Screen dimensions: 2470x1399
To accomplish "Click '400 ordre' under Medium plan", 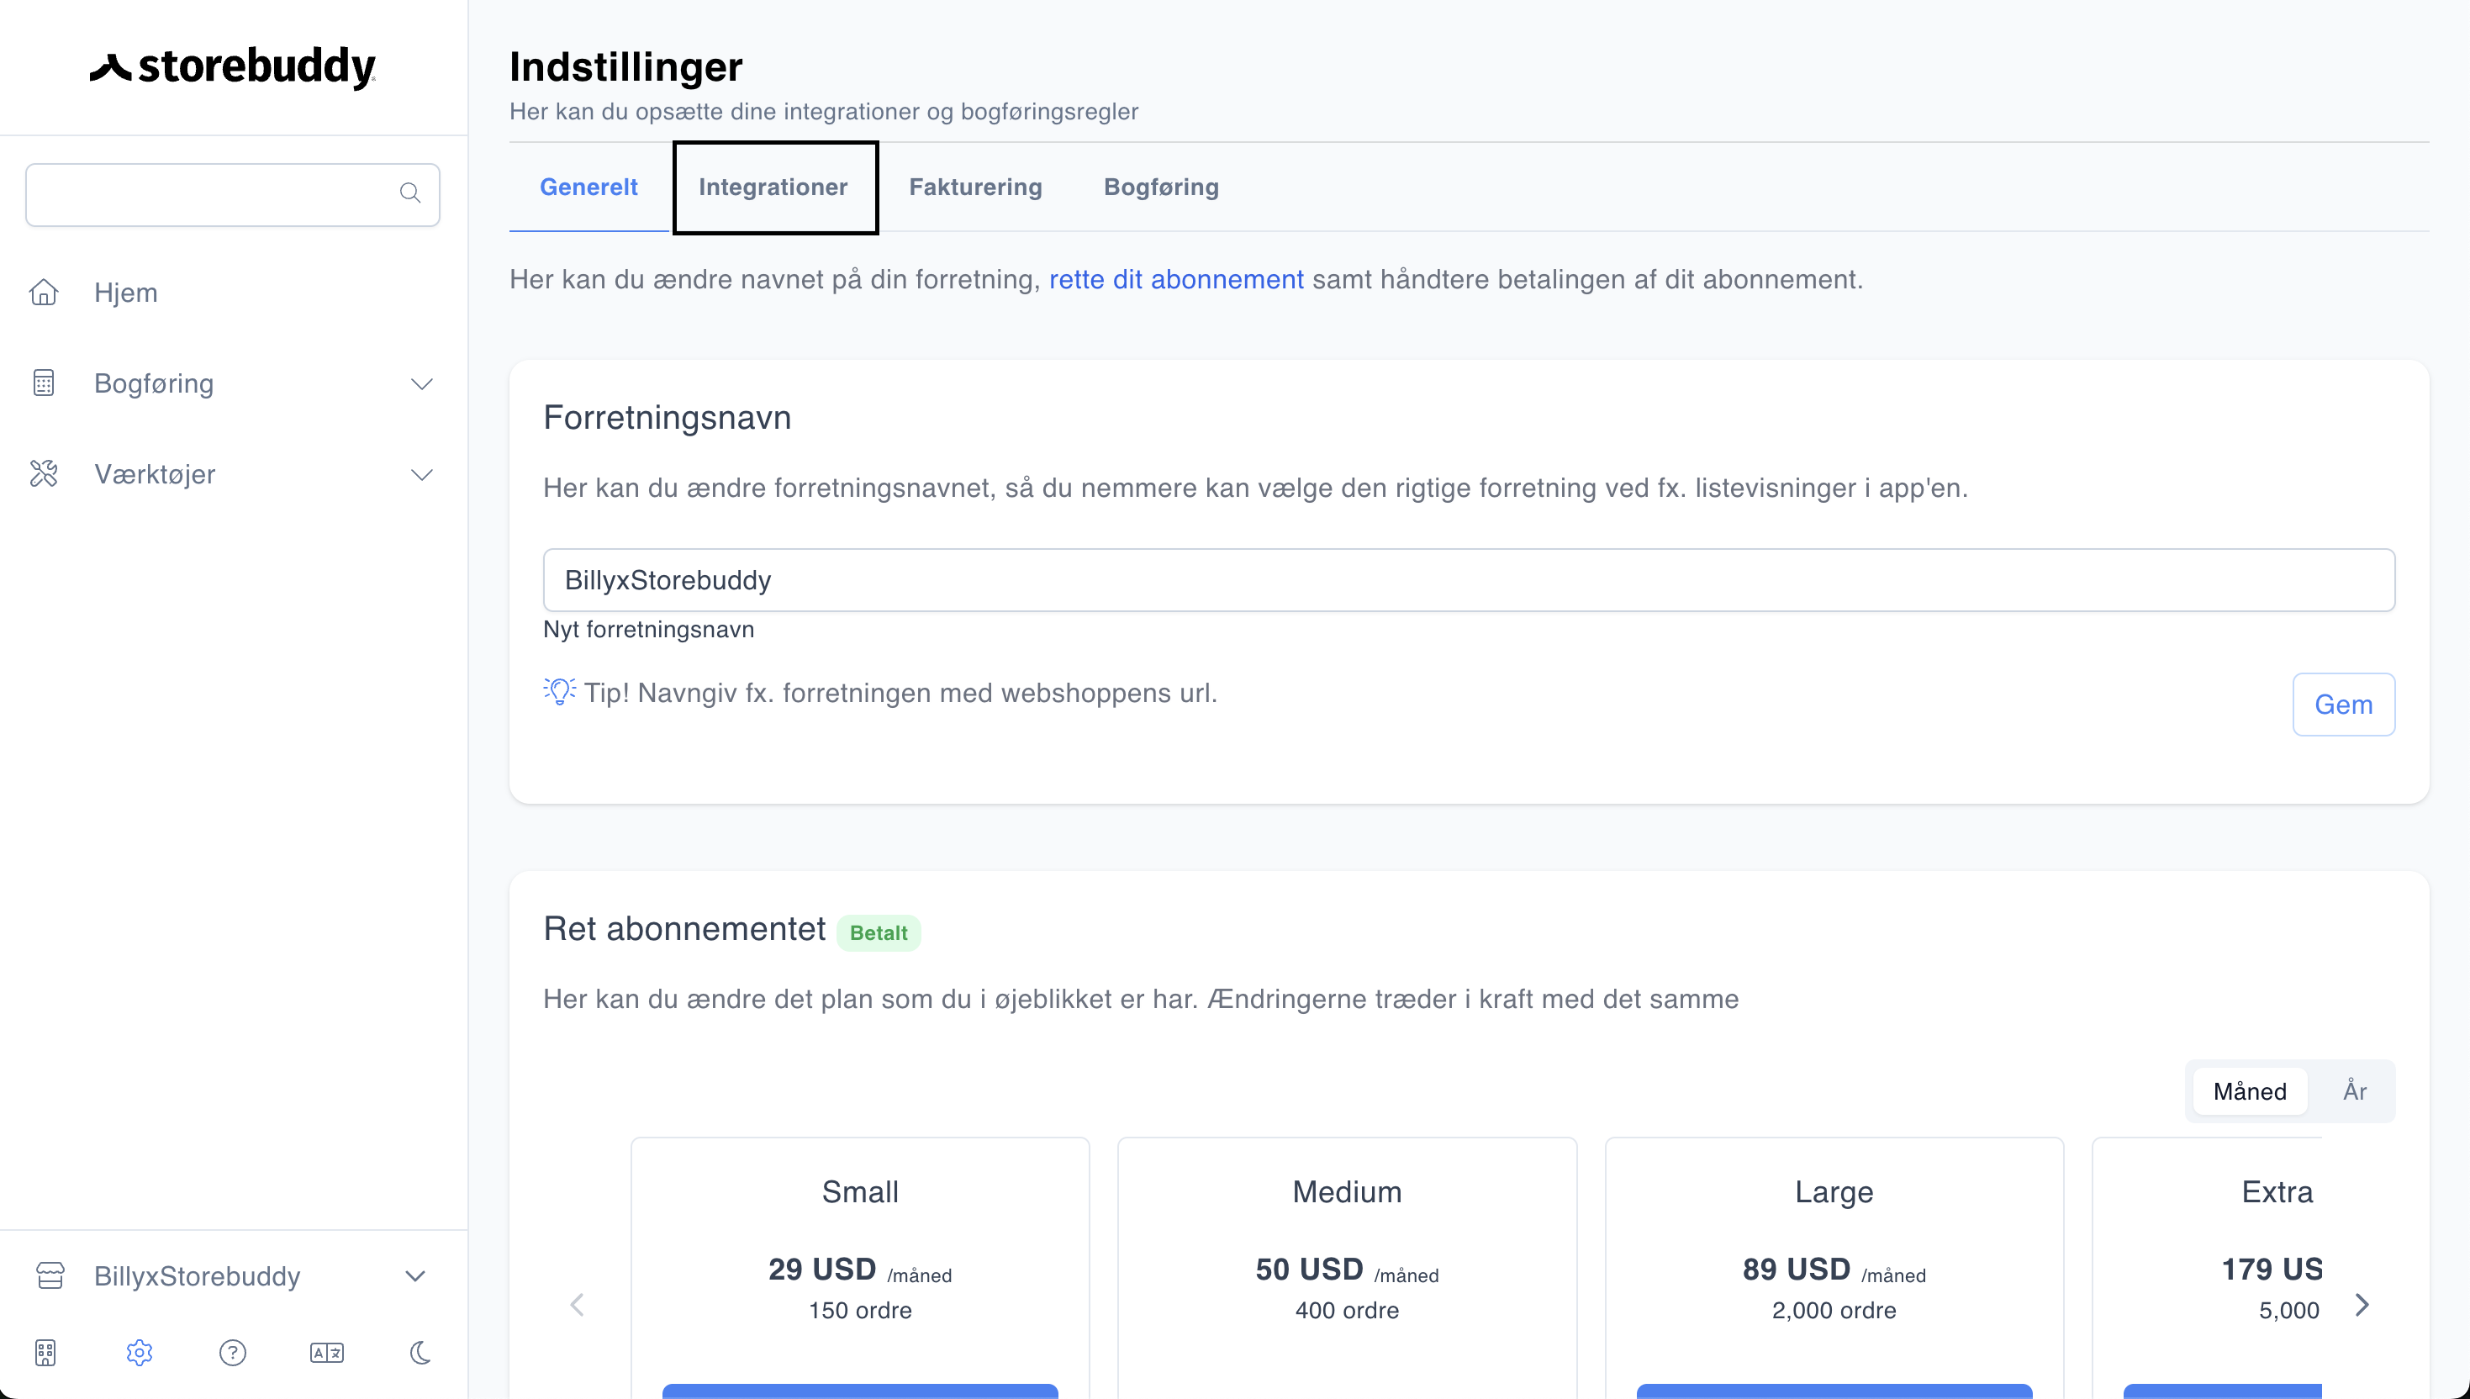I will coord(1347,1311).
